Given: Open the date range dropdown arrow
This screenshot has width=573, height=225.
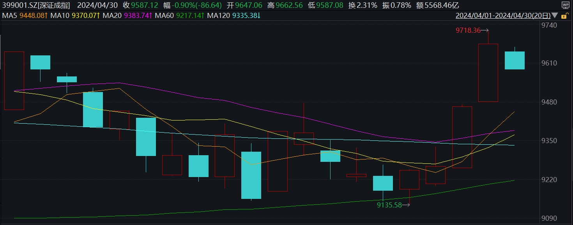Looking at the screenshot, I should click(555, 16).
